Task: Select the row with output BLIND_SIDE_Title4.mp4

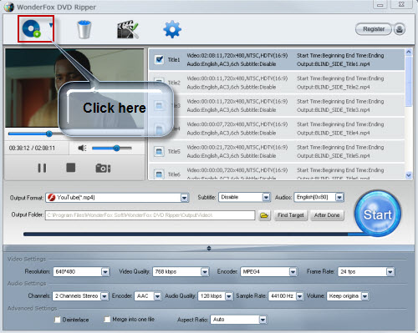Action: tap(277, 129)
